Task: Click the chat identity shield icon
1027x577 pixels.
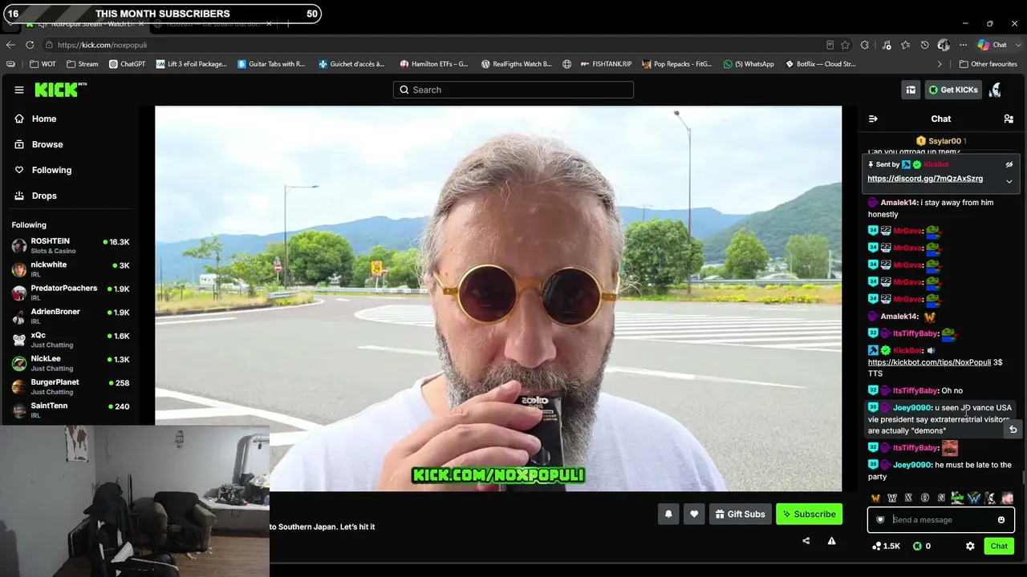Action: point(880,520)
